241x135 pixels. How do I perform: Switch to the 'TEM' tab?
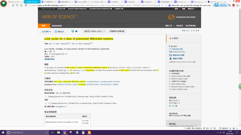click(x=48, y=2)
